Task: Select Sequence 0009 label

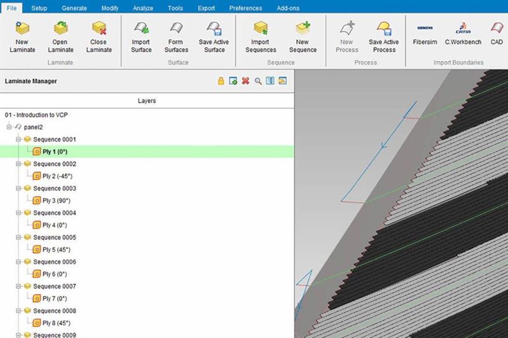Action: [54, 335]
